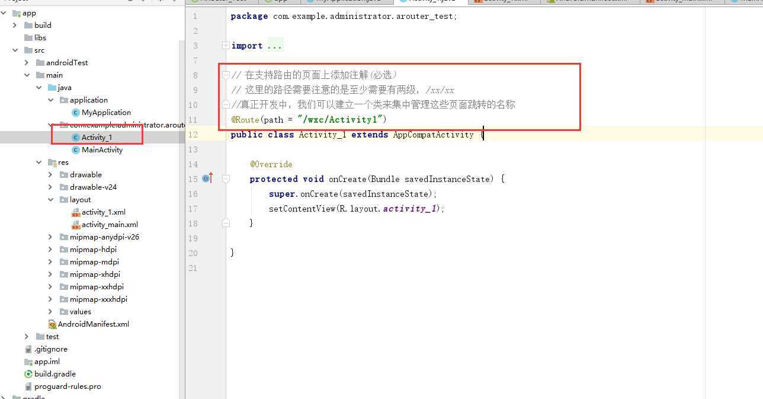Expand the mipmap-hdpi folder arrow
The width and height of the screenshot is (763, 399).
pos(50,250)
